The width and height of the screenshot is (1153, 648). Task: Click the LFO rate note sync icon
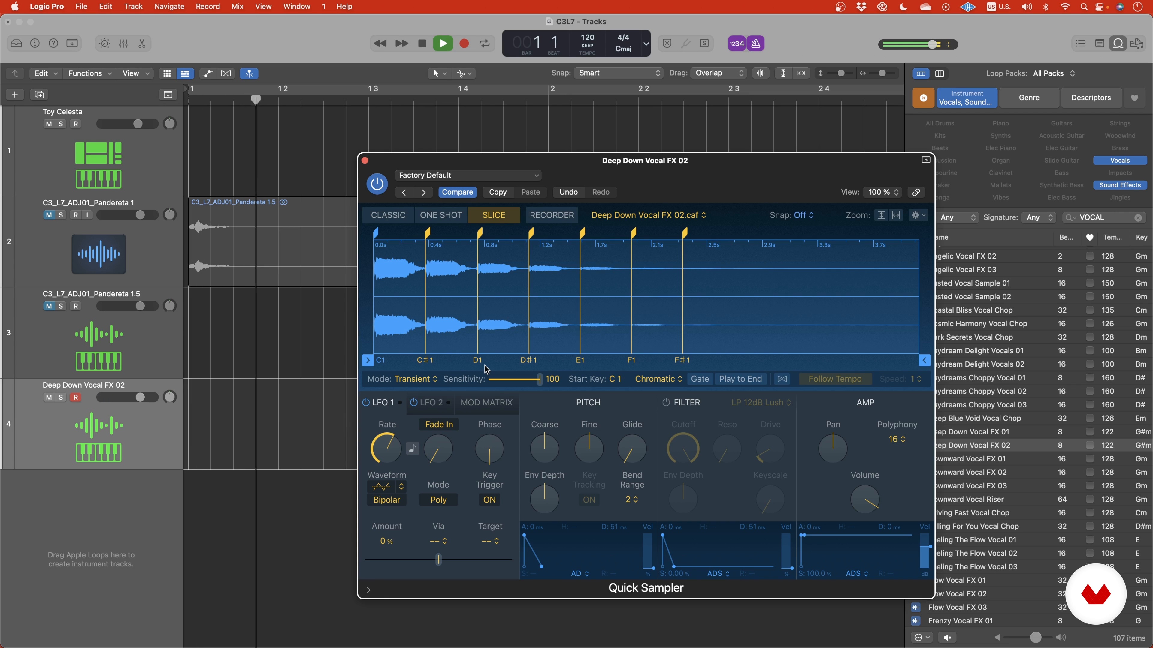coord(412,448)
